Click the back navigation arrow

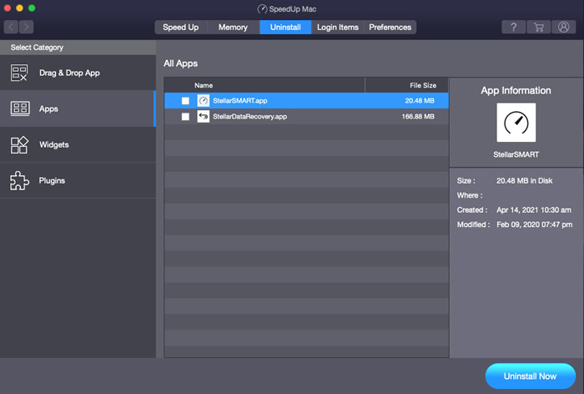point(11,27)
